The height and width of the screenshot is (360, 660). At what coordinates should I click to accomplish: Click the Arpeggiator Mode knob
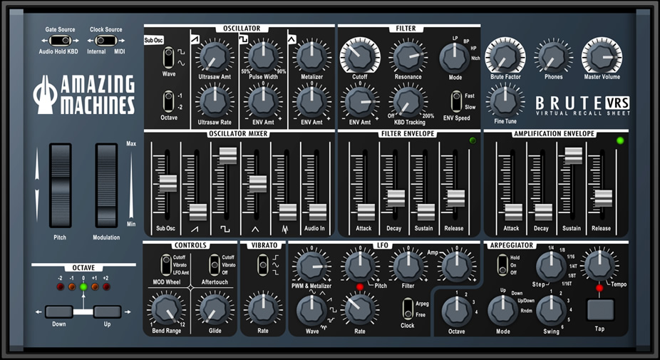[x=502, y=310]
